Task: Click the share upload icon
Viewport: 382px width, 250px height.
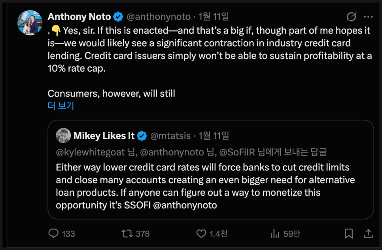Action: pyautogui.click(x=368, y=234)
